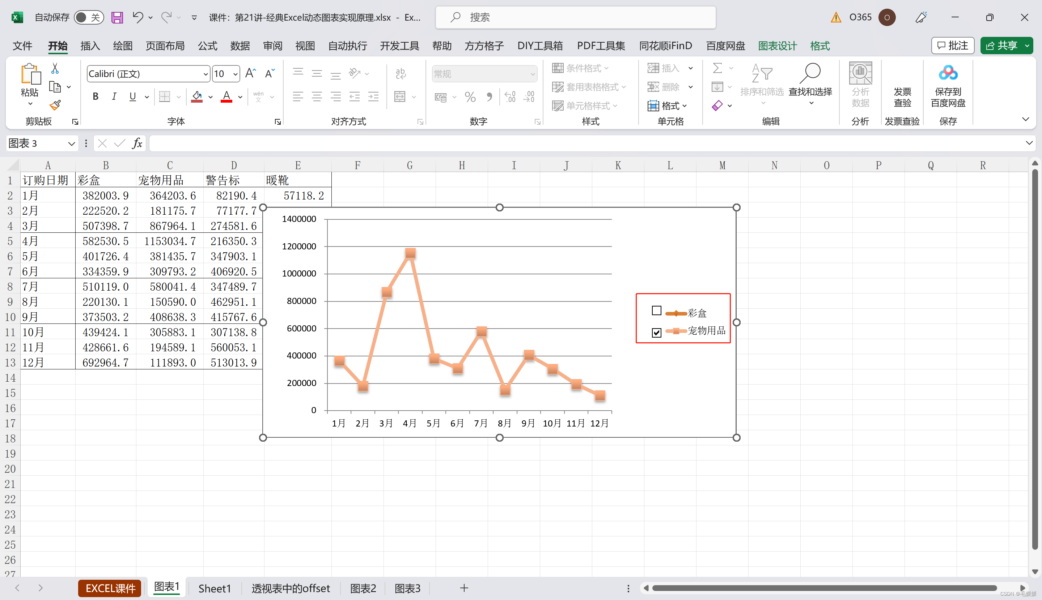Switch to Sheet1 tab
1042x600 pixels.
pyautogui.click(x=215, y=588)
